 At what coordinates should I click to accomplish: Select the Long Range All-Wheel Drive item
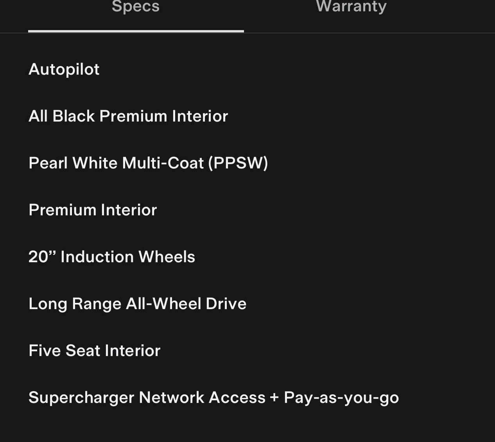tap(137, 304)
